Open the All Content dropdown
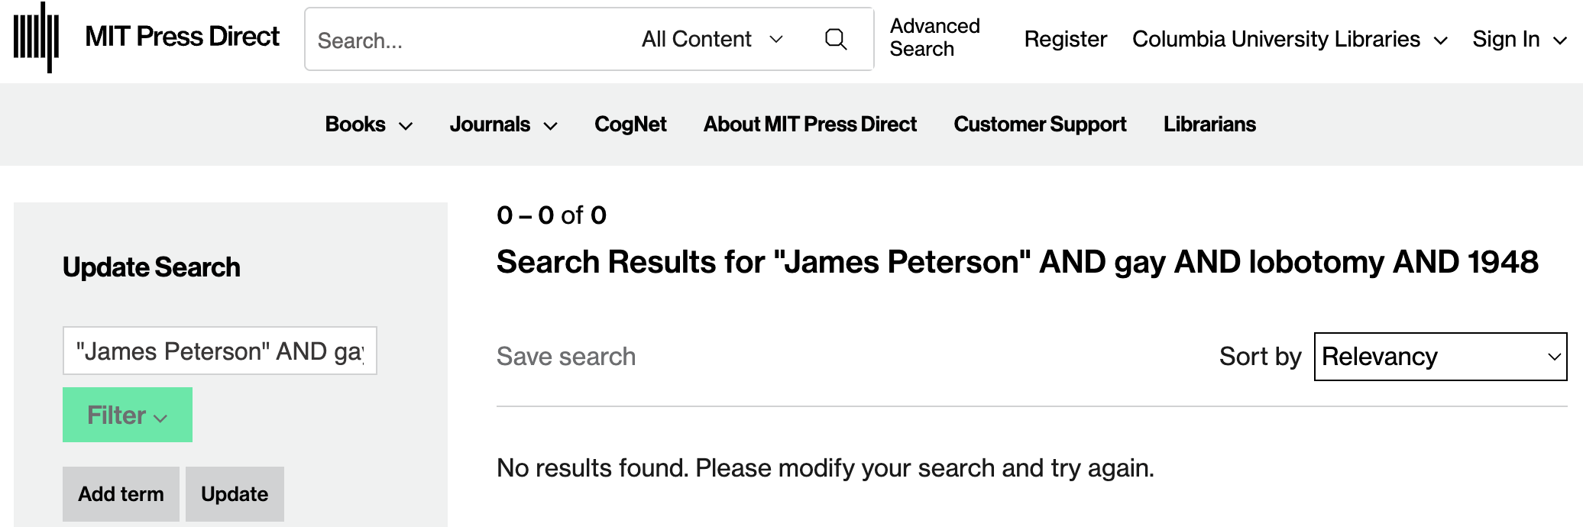This screenshot has height=527, width=1583. pyautogui.click(x=712, y=39)
